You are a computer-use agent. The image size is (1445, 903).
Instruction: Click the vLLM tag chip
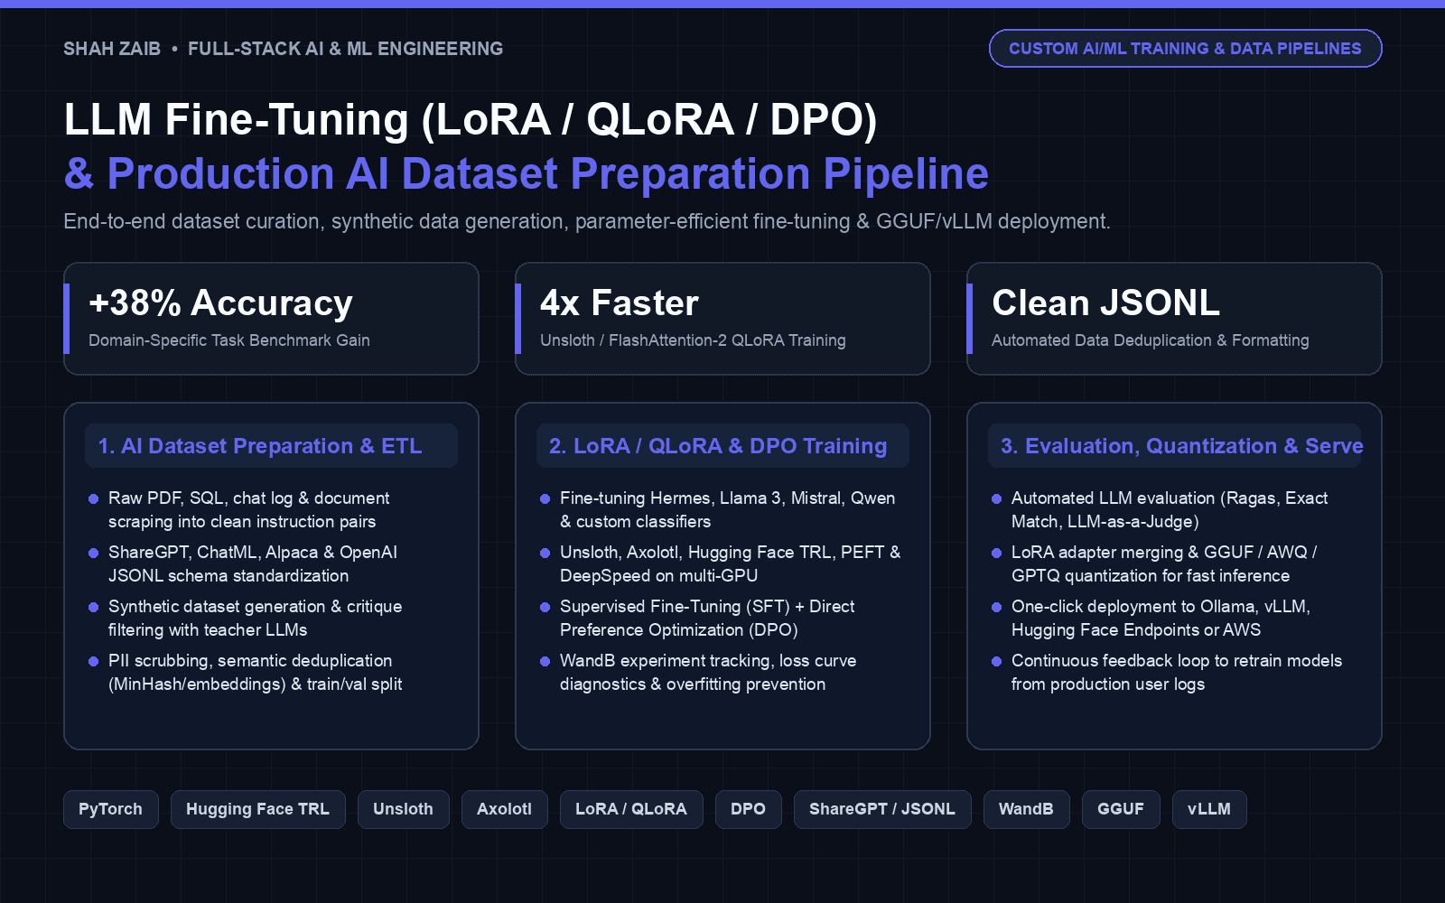pyautogui.click(x=1209, y=809)
